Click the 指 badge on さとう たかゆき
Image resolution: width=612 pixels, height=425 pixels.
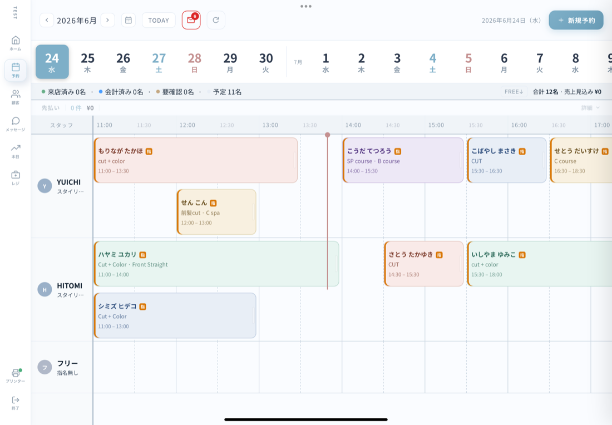[439, 255]
